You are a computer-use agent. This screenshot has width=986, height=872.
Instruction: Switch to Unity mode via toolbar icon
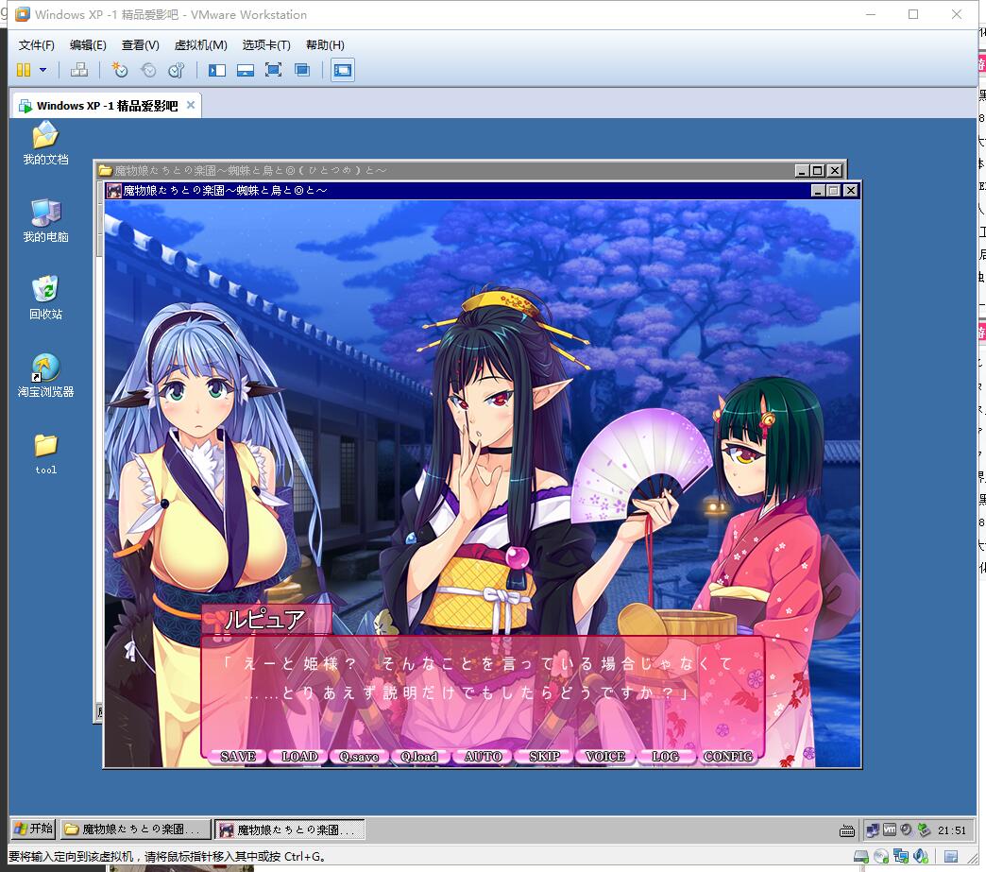(302, 70)
